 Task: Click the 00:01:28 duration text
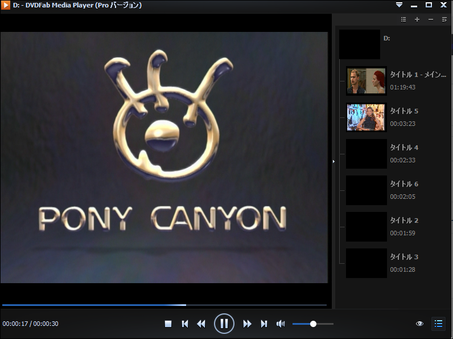403,269
